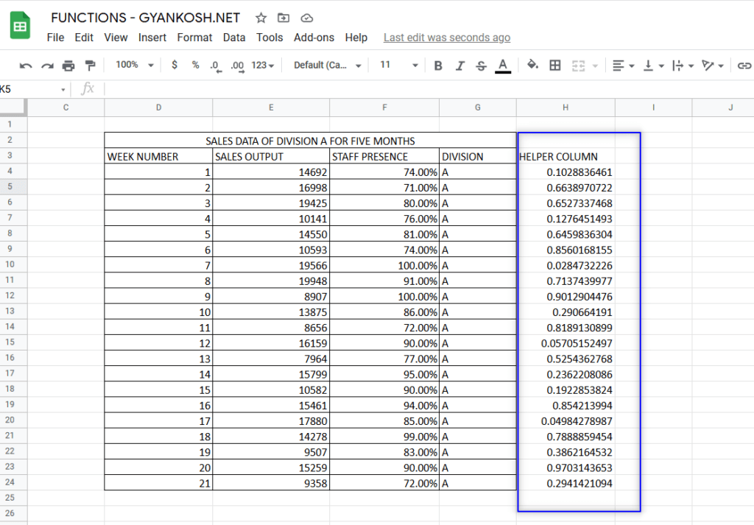Image resolution: width=754 pixels, height=525 pixels.
Task: Select cell H5 with value 0.6638970722
Action: (x=565, y=187)
